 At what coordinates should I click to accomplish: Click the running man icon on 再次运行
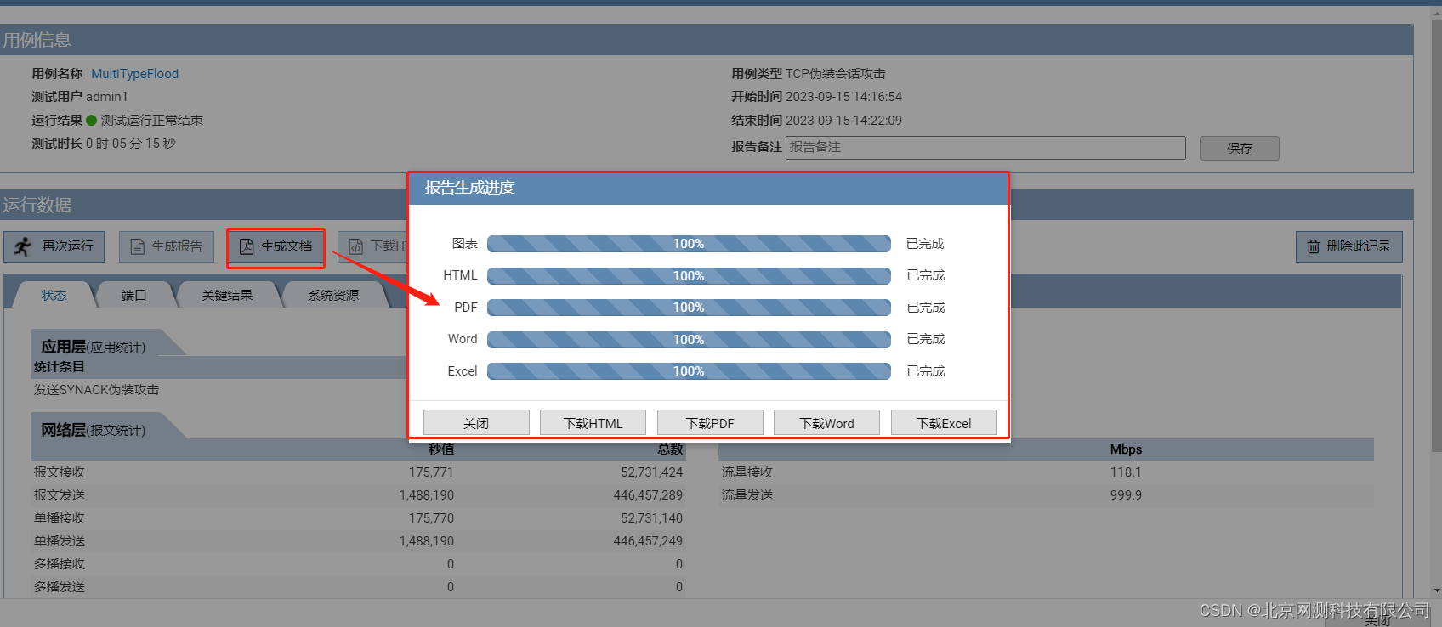click(x=23, y=246)
